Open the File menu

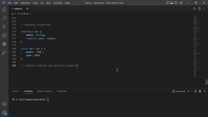tap(9, 3)
